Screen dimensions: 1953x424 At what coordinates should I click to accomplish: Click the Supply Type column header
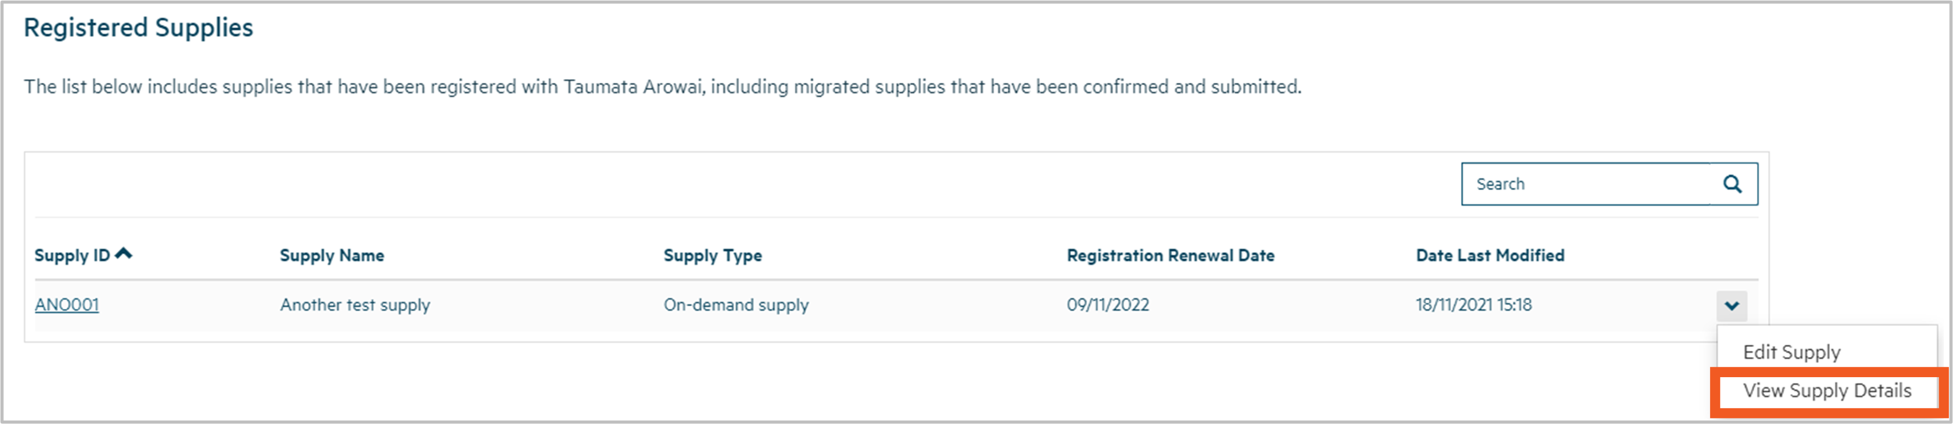click(x=712, y=256)
